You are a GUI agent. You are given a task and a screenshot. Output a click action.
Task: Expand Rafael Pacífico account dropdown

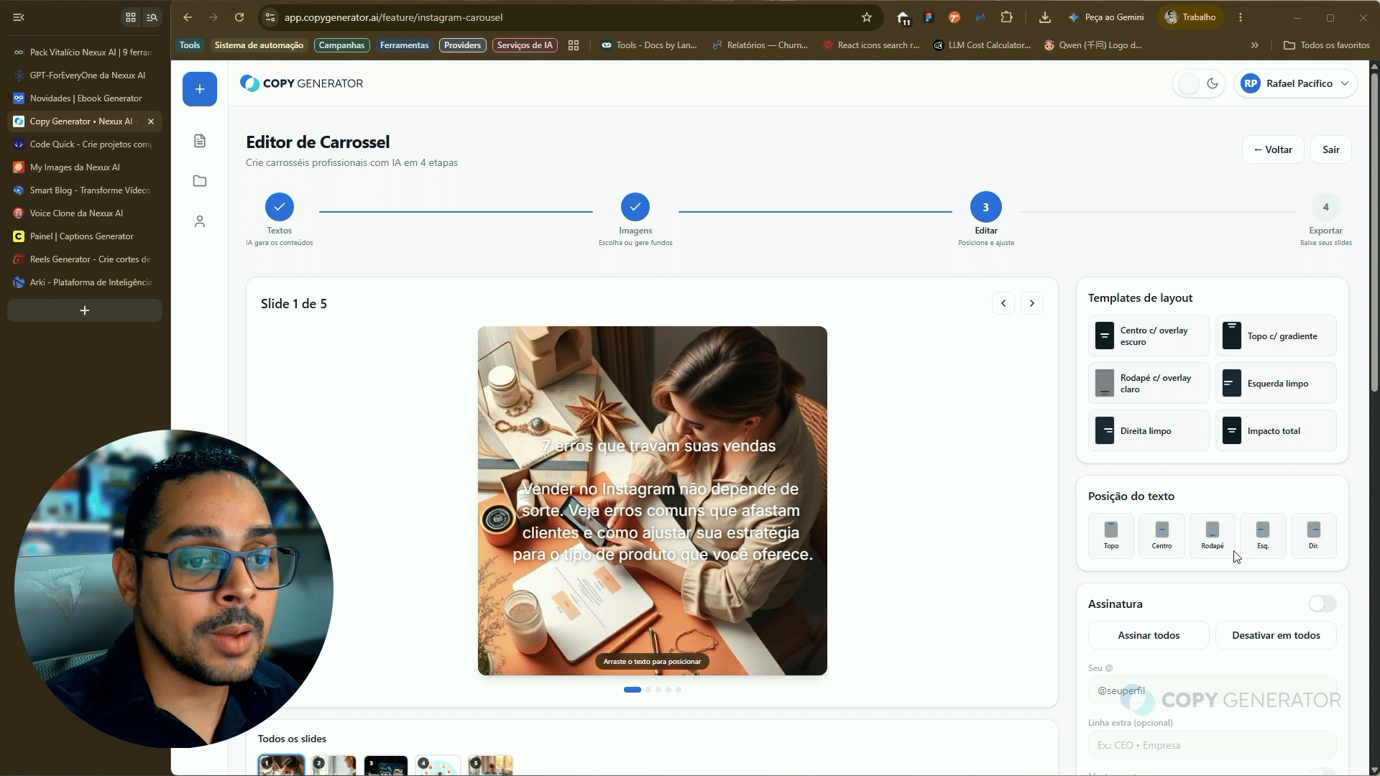pyautogui.click(x=1296, y=83)
